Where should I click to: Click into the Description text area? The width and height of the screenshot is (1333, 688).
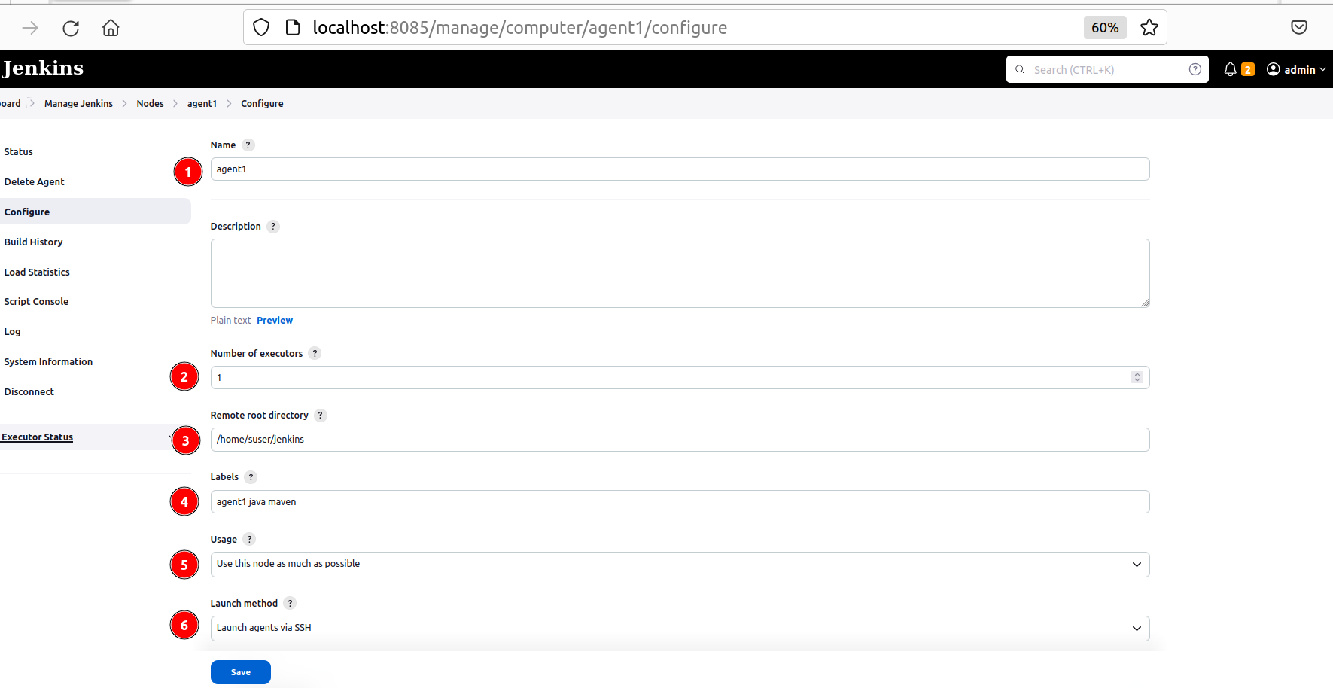[x=680, y=273]
